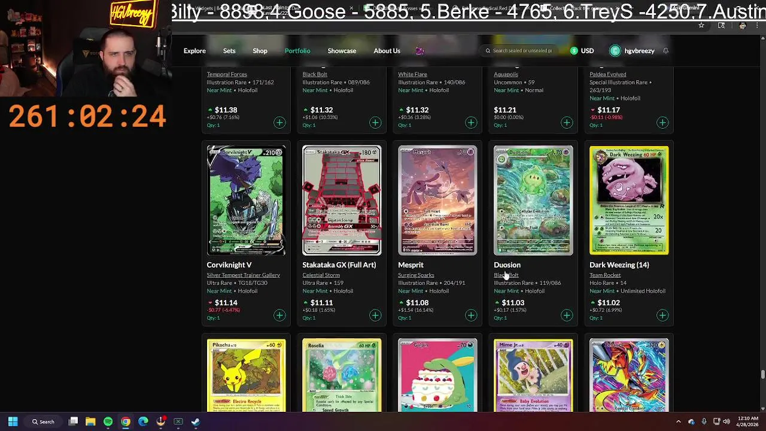
Task: Click the plus icon on Mesprit card
Action: coord(471,315)
